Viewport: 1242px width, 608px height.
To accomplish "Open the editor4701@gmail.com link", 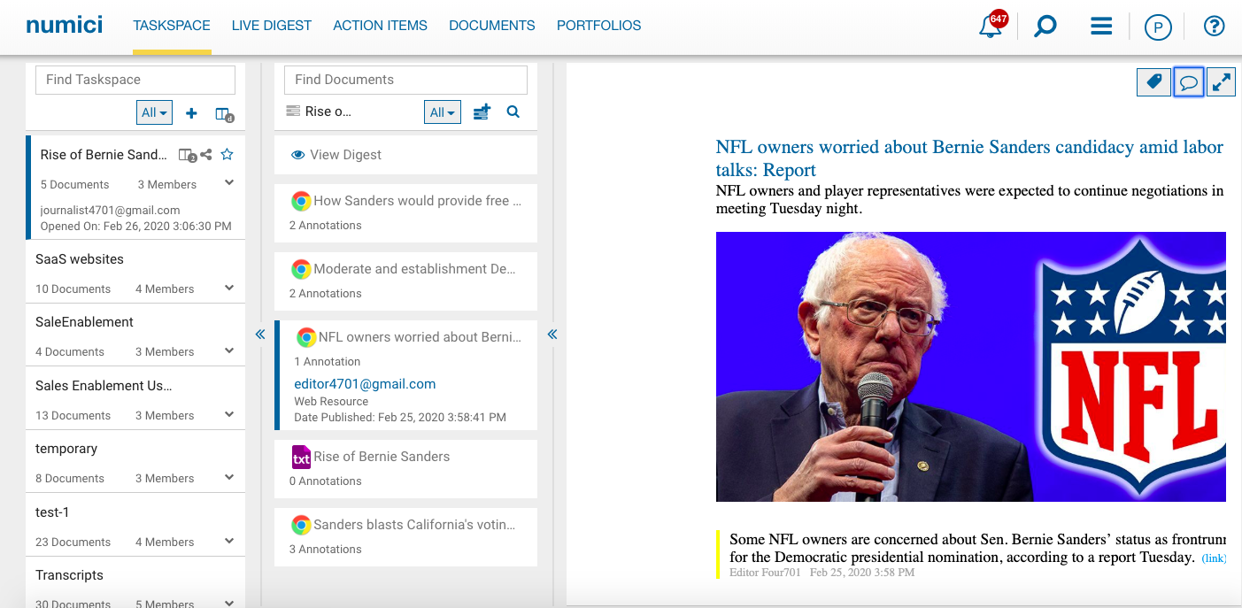I will click(365, 384).
